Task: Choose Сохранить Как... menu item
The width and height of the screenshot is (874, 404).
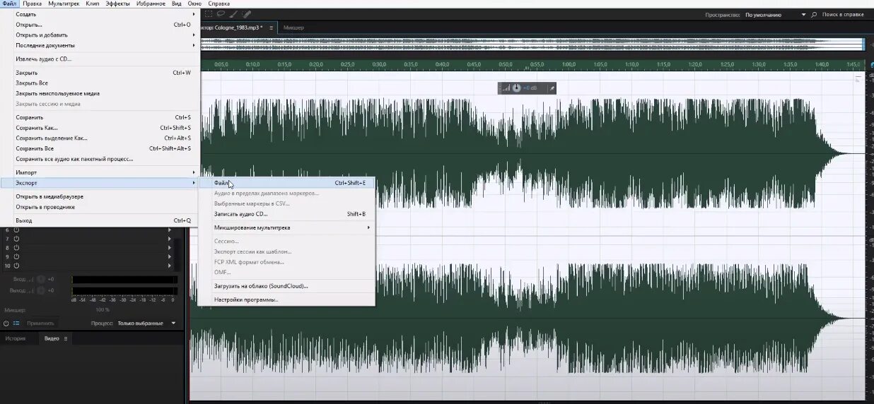Action: [100, 128]
